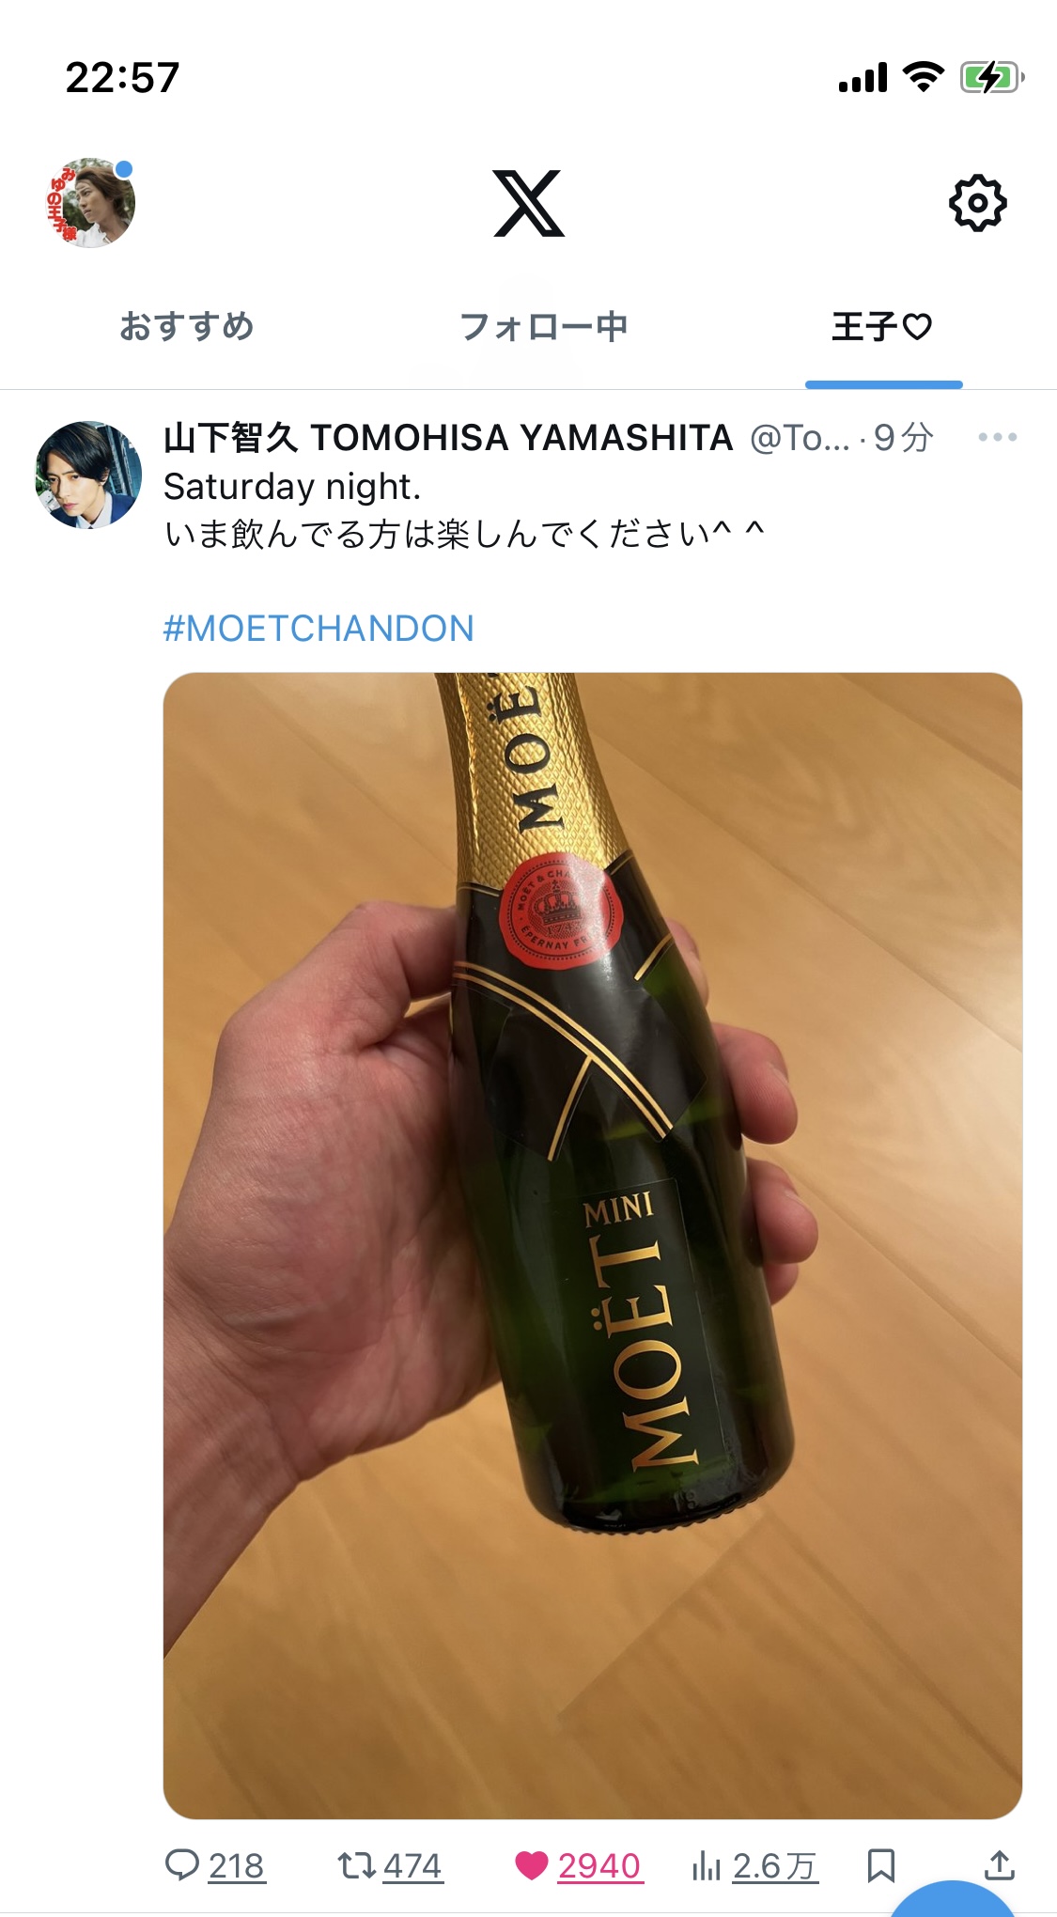Open the 2940 likes count

[599, 1865]
